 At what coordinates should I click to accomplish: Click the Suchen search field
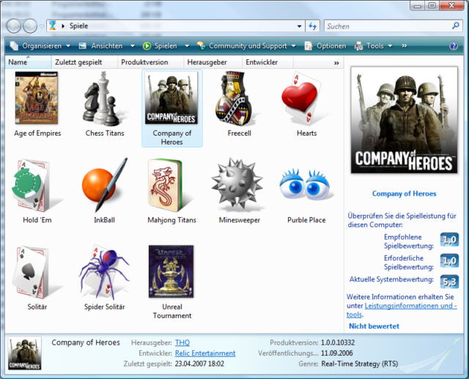[x=388, y=26]
